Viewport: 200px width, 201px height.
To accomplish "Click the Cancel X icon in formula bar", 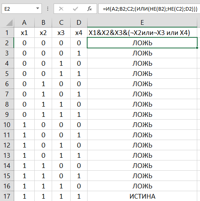I will (61, 9).
